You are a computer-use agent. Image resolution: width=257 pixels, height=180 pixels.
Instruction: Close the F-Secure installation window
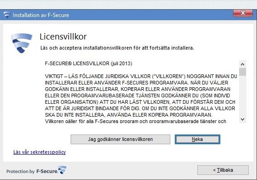click(243, 13)
